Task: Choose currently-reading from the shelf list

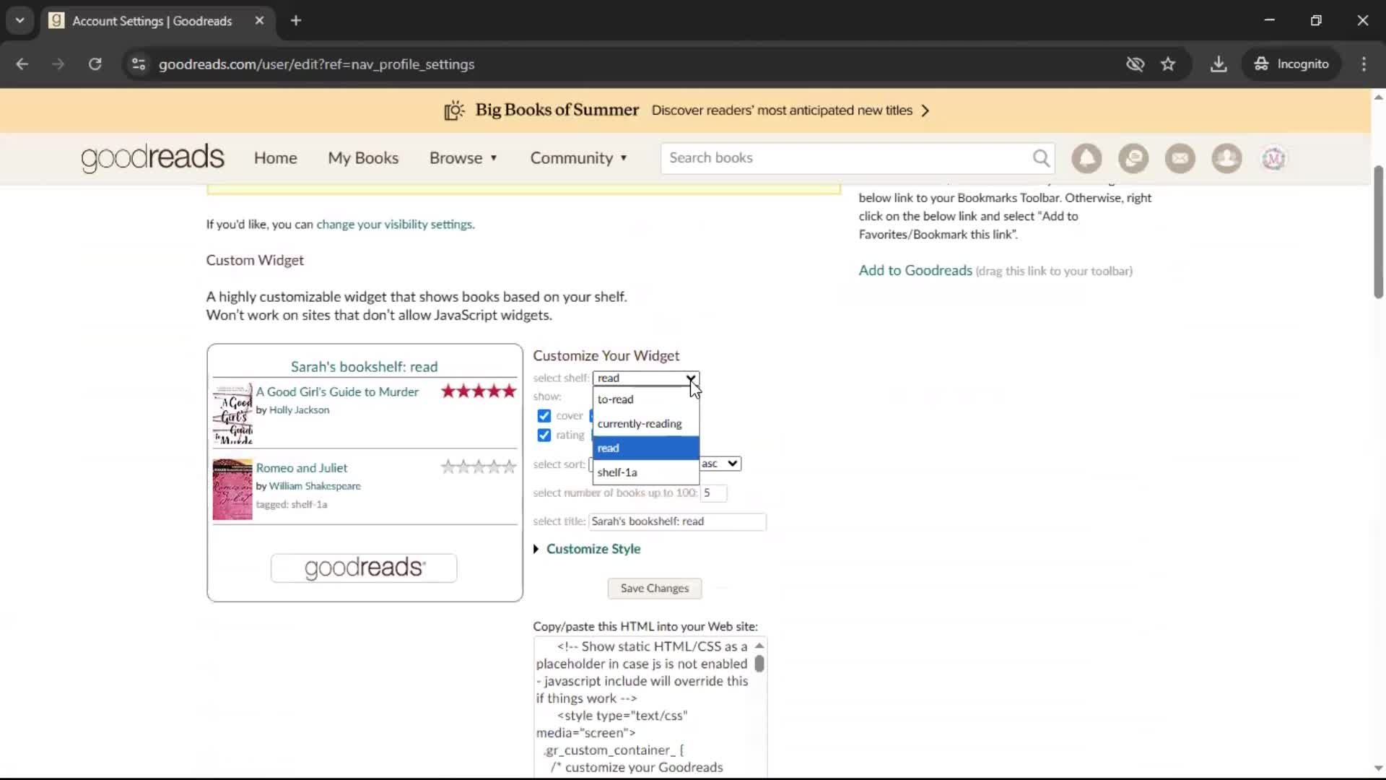Action: coord(646,424)
